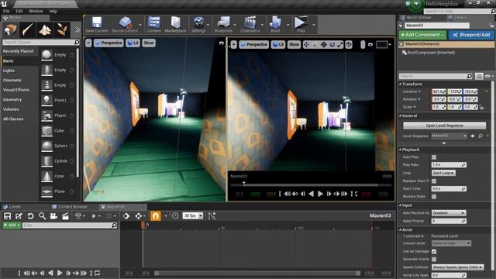Click the Play toolbar icon
The image size is (496, 279).
click(x=301, y=25)
